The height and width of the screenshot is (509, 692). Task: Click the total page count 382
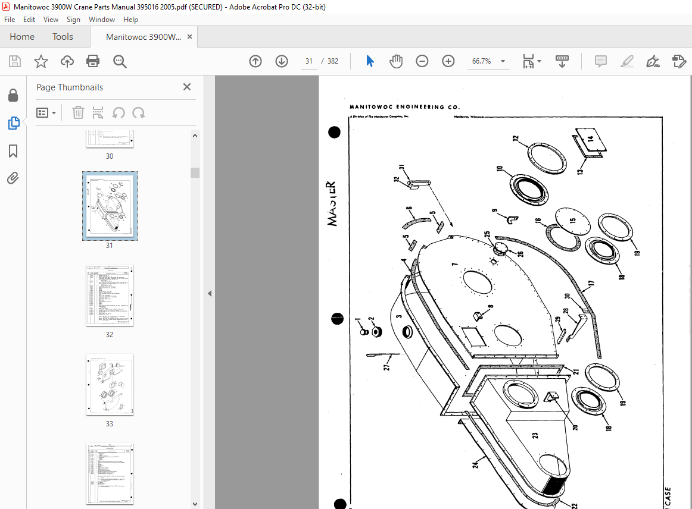tap(333, 61)
